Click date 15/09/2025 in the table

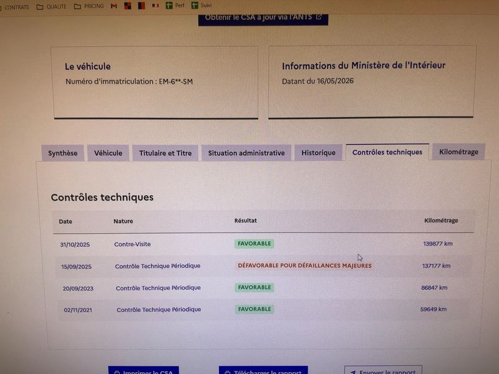point(76,267)
